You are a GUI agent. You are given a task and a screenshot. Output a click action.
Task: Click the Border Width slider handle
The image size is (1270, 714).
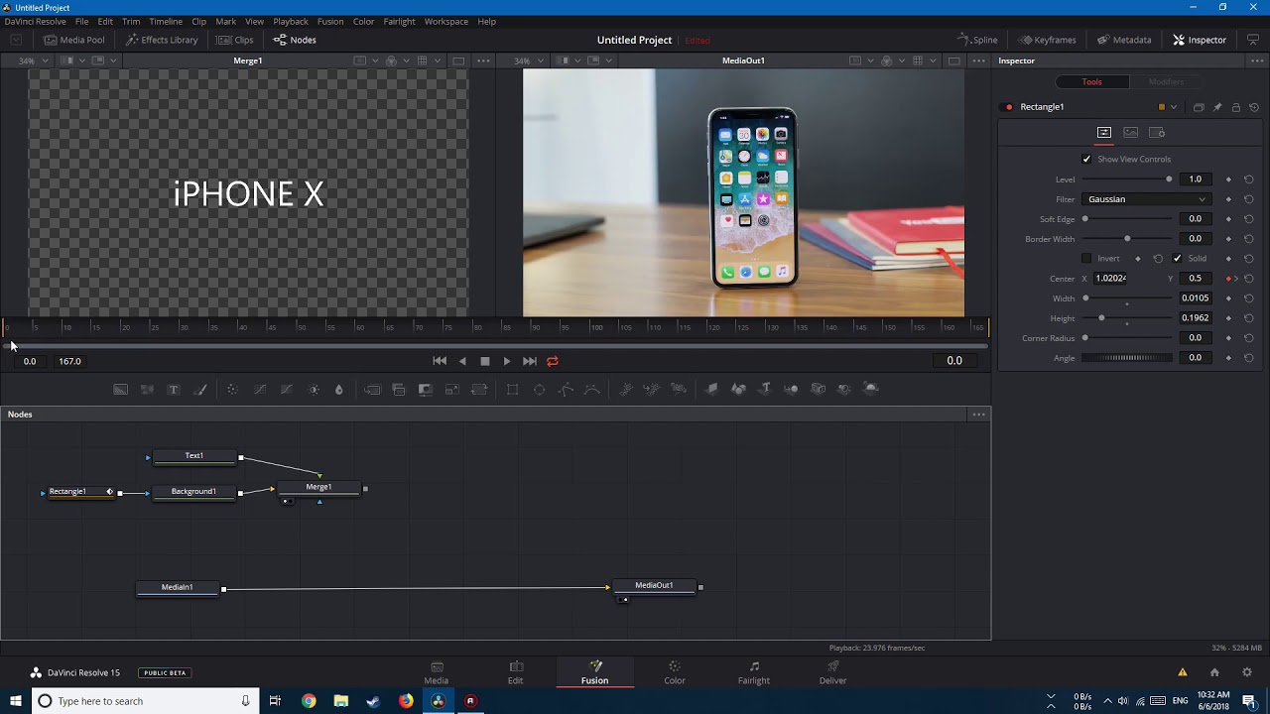1127,239
